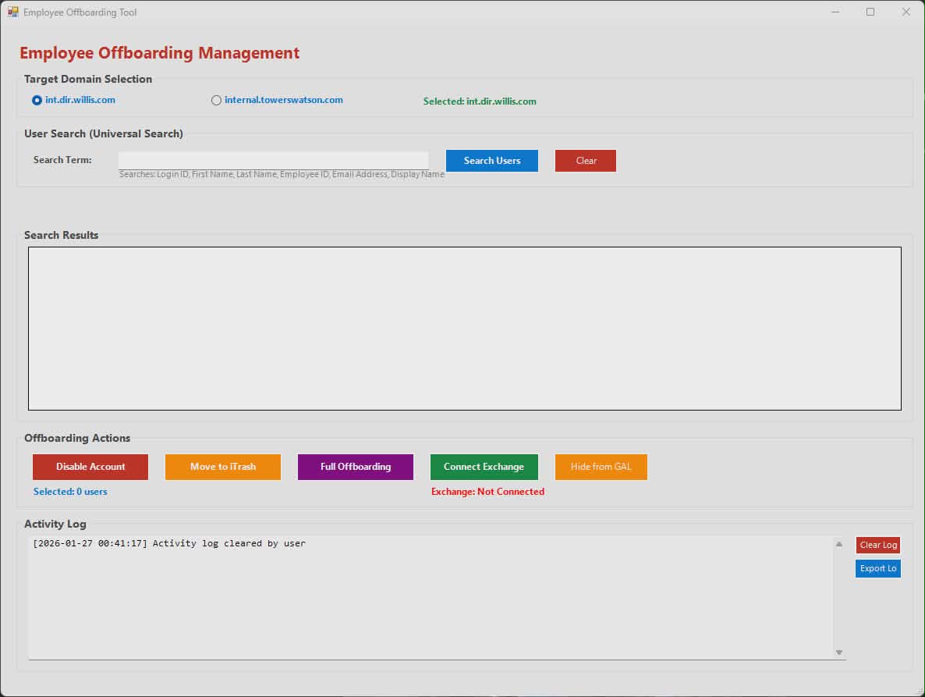Click the Exchange: Not Connected status text
The width and height of the screenshot is (925, 697).
click(487, 491)
